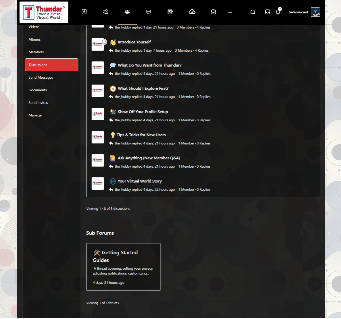Click camera icon on Profile Setup topic
Image resolution: width=341 pixels, height=319 pixels.
pyautogui.click(x=113, y=112)
